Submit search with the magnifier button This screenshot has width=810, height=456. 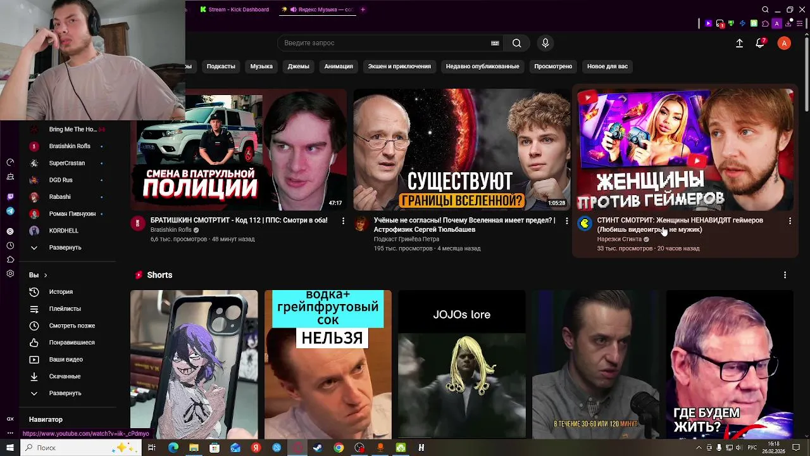(x=517, y=43)
